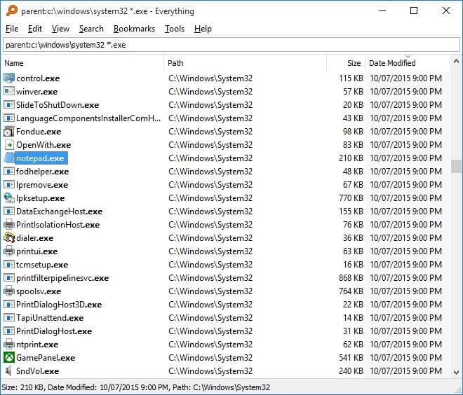The width and height of the screenshot is (463, 395).
Task: Click the PrintDialogHost3D.exe file icon
Action: [9, 305]
